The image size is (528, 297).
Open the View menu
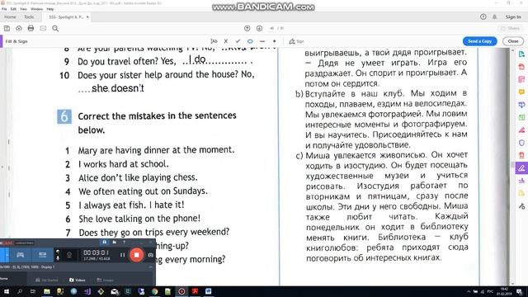pos(23,9)
